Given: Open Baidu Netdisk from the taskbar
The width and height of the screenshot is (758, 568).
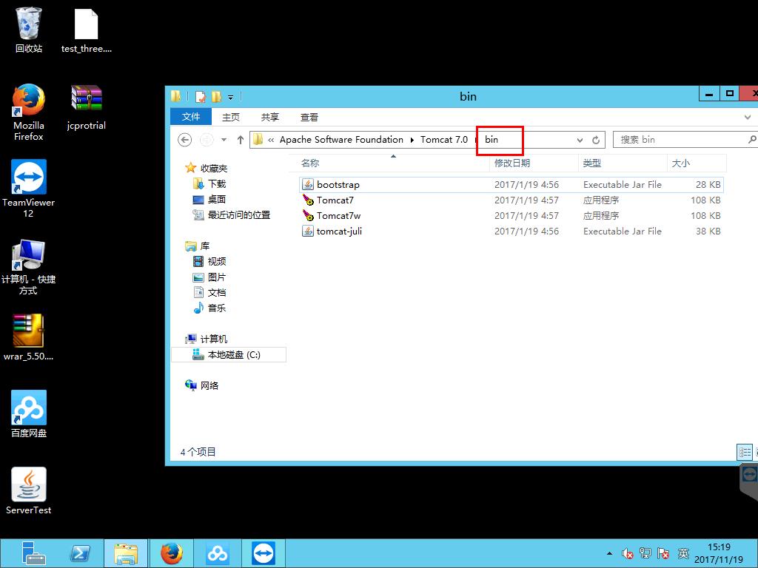Looking at the screenshot, I should [x=218, y=553].
